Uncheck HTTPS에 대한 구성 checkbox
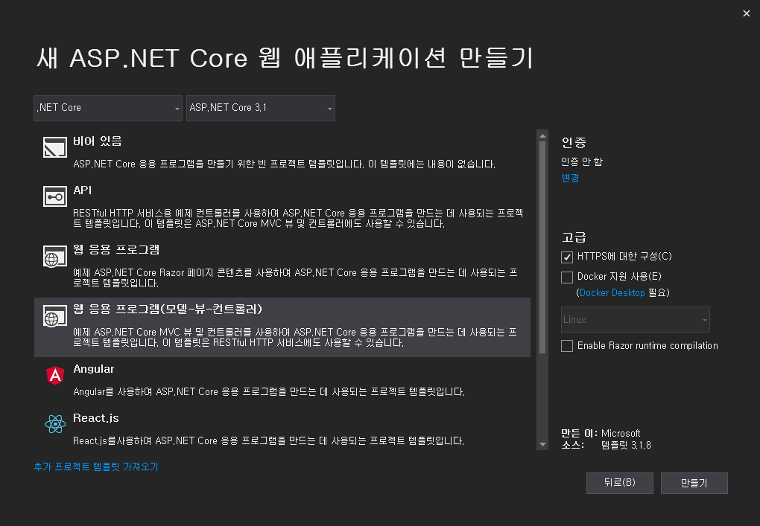The height and width of the screenshot is (526, 760). click(566, 257)
